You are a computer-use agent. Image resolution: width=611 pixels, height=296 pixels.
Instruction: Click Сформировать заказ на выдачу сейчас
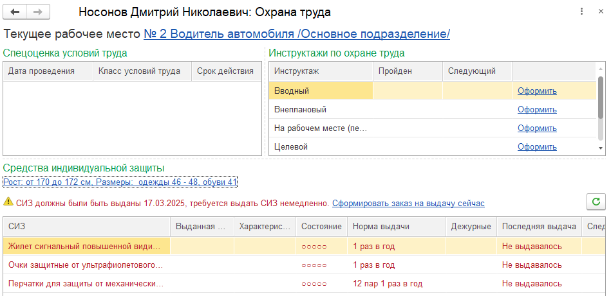(408, 203)
